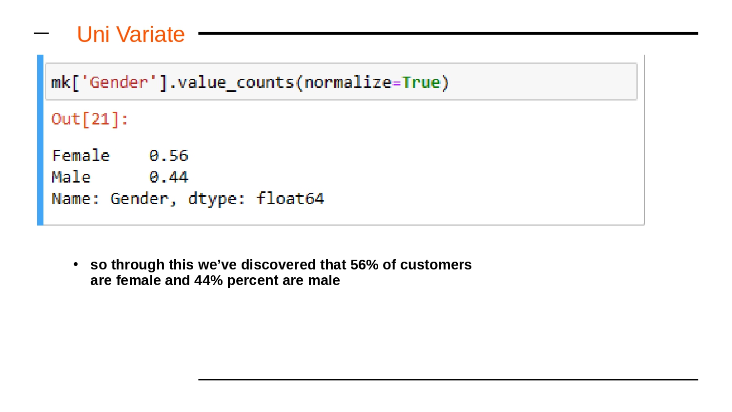Click the green True keyword
This screenshot has width=732, height=412.
(421, 82)
